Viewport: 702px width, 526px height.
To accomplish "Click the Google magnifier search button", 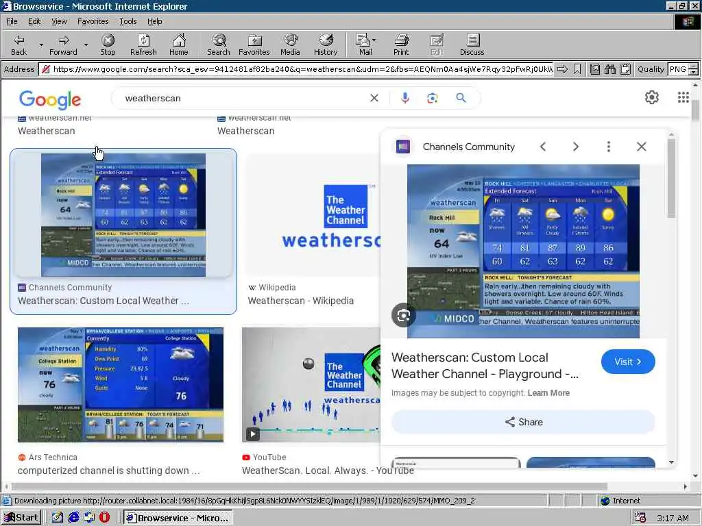I will pos(461,97).
